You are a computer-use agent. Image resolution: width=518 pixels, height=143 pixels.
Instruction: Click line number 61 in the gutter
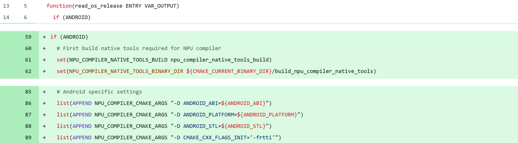coord(28,60)
